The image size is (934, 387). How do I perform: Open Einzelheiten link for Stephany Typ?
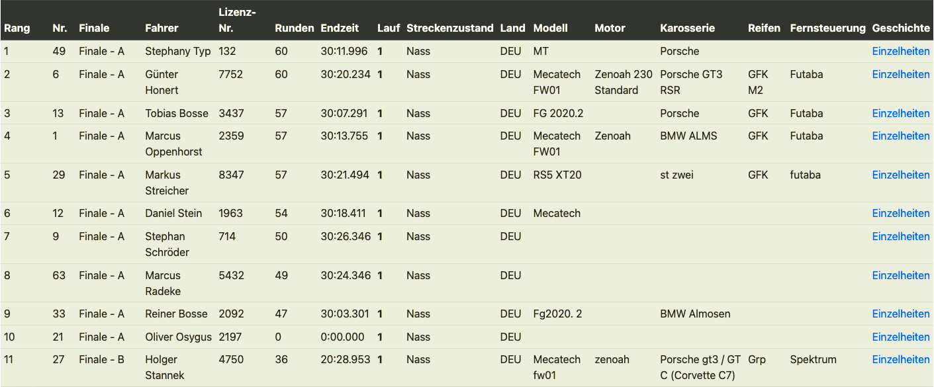(x=901, y=51)
